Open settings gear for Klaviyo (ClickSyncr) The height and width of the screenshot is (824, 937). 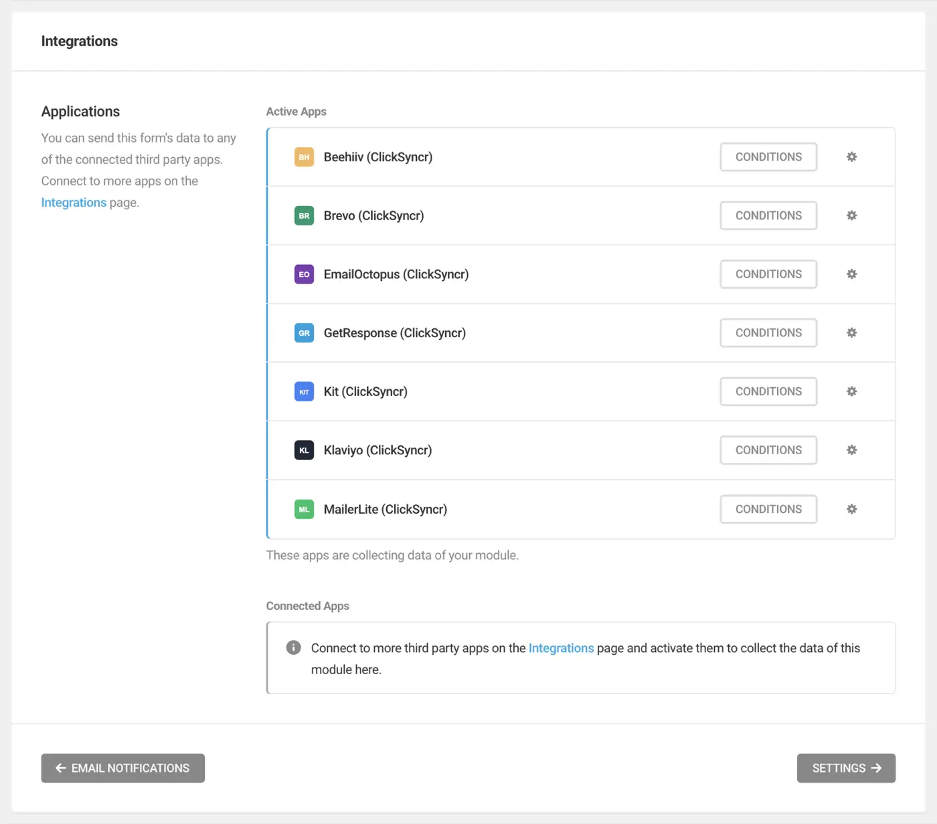(851, 450)
